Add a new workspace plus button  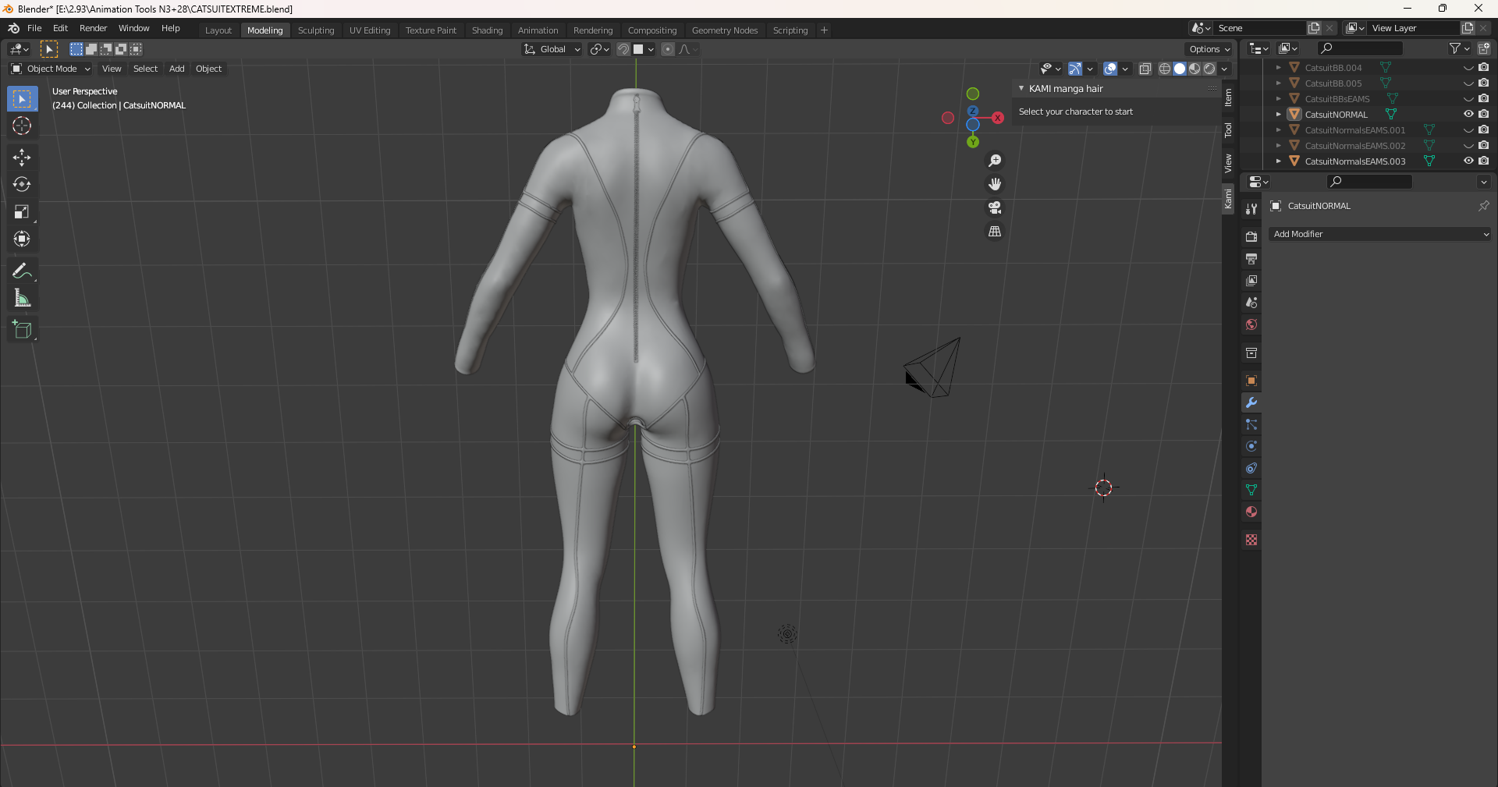(824, 30)
